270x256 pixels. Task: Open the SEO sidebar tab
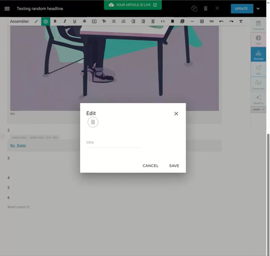(x=258, y=69)
